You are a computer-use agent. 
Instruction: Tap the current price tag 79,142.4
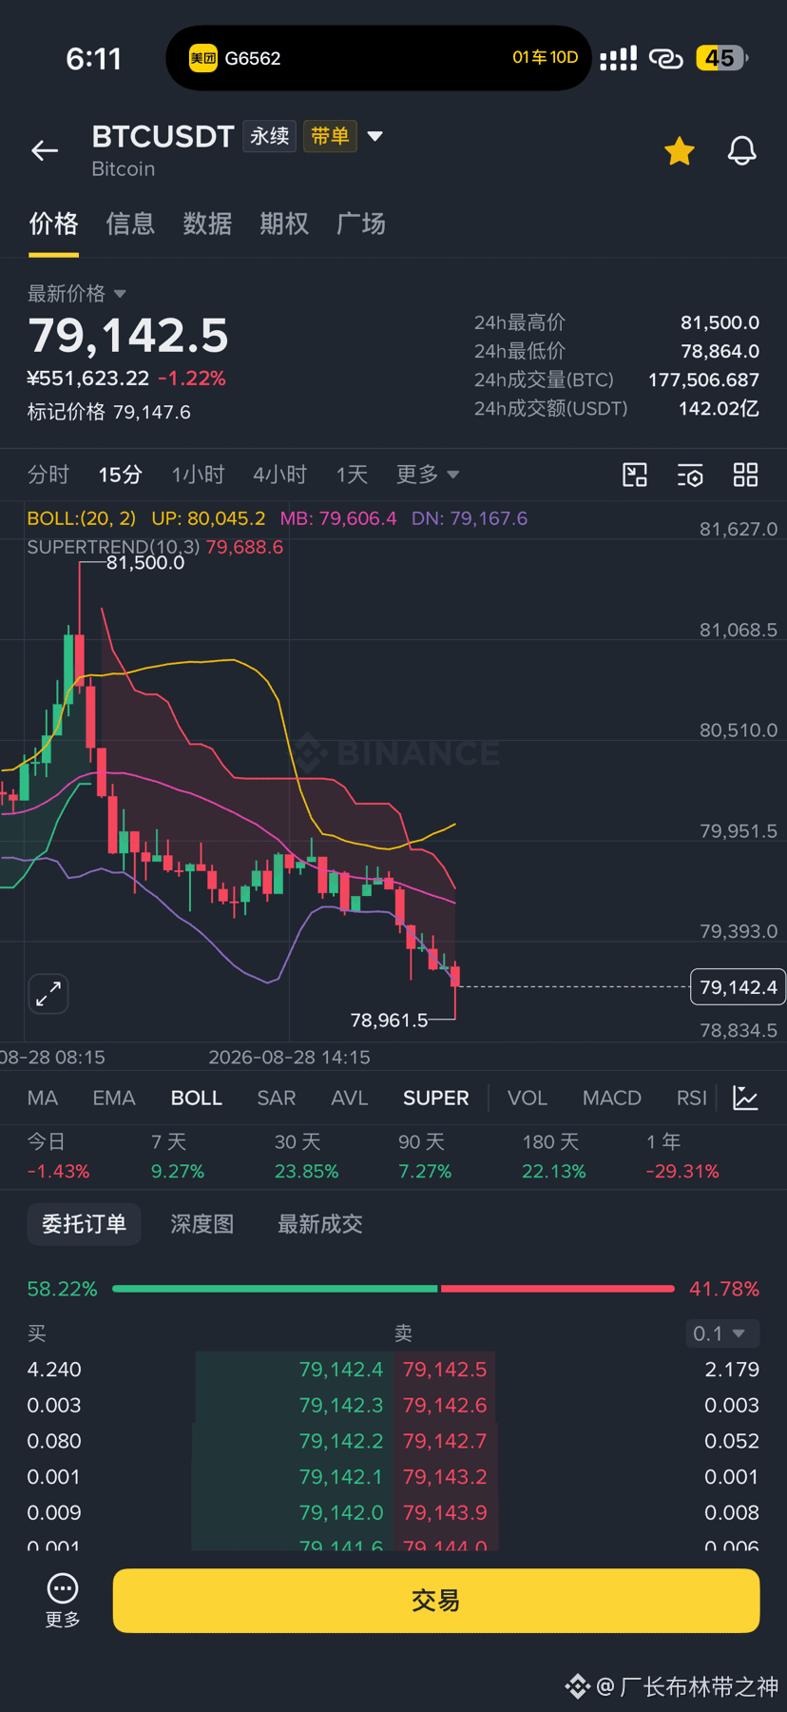click(738, 987)
